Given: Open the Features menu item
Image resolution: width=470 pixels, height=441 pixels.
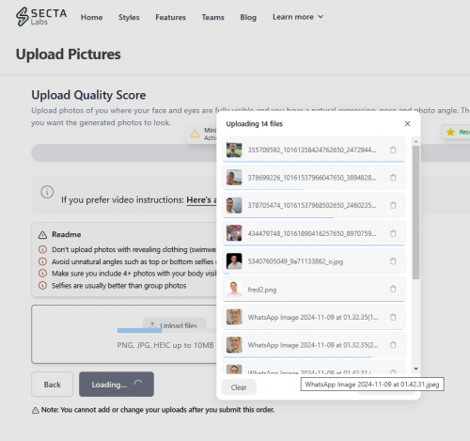Looking at the screenshot, I should [170, 17].
